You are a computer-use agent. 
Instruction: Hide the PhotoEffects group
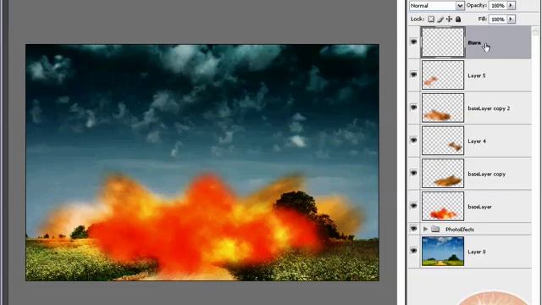pyautogui.click(x=413, y=229)
